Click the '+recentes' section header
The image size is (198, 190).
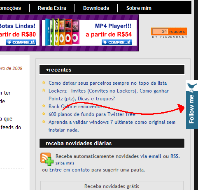click(112, 70)
